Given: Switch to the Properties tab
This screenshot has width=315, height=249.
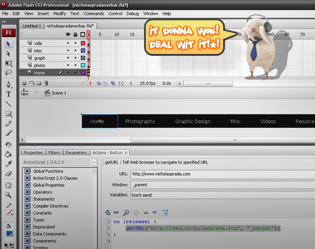Looking at the screenshot, I should pyautogui.click(x=33, y=153).
